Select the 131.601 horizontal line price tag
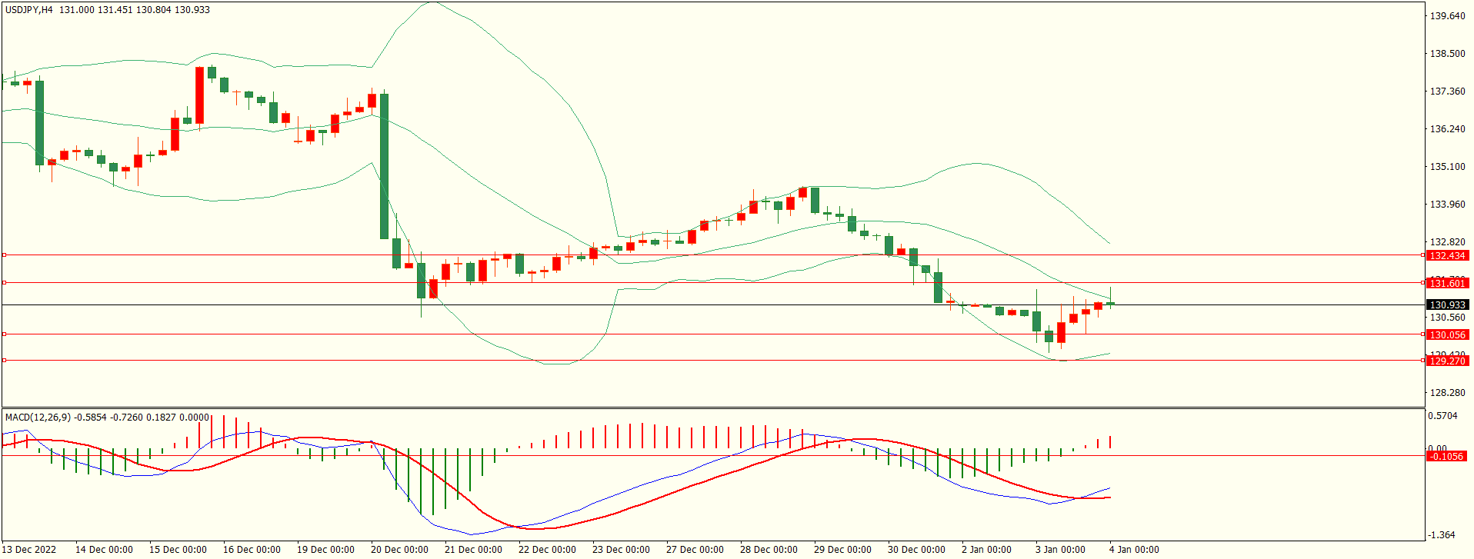1474x559 pixels. pyautogui.click(x=1447, y=284)
